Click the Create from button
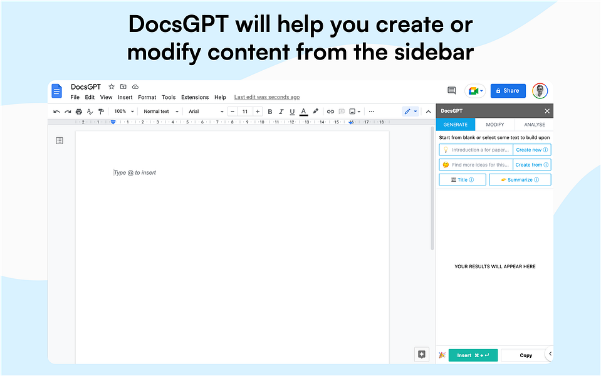This screenshot has height=376, width=601. coord(532,165)
